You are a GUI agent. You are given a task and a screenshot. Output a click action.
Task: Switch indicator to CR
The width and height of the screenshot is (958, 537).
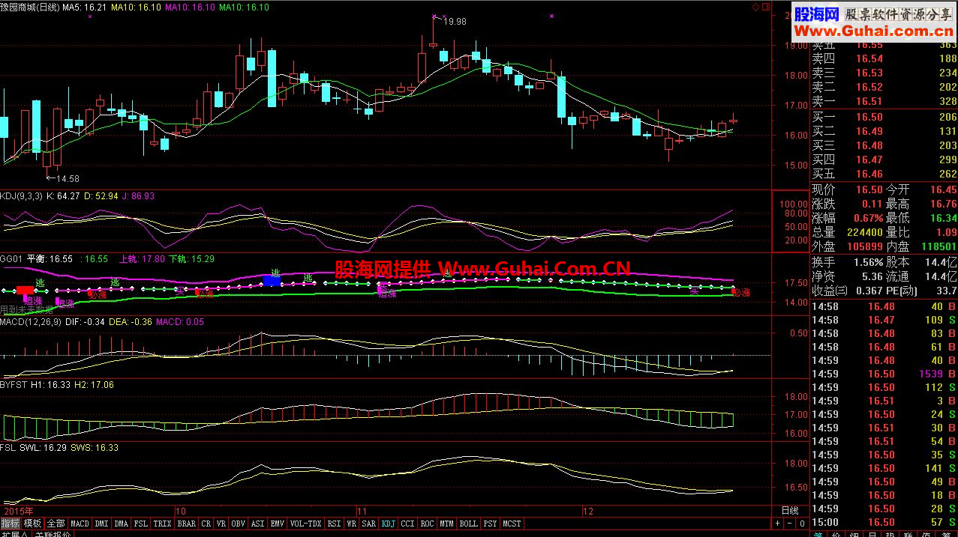[206, 524]
